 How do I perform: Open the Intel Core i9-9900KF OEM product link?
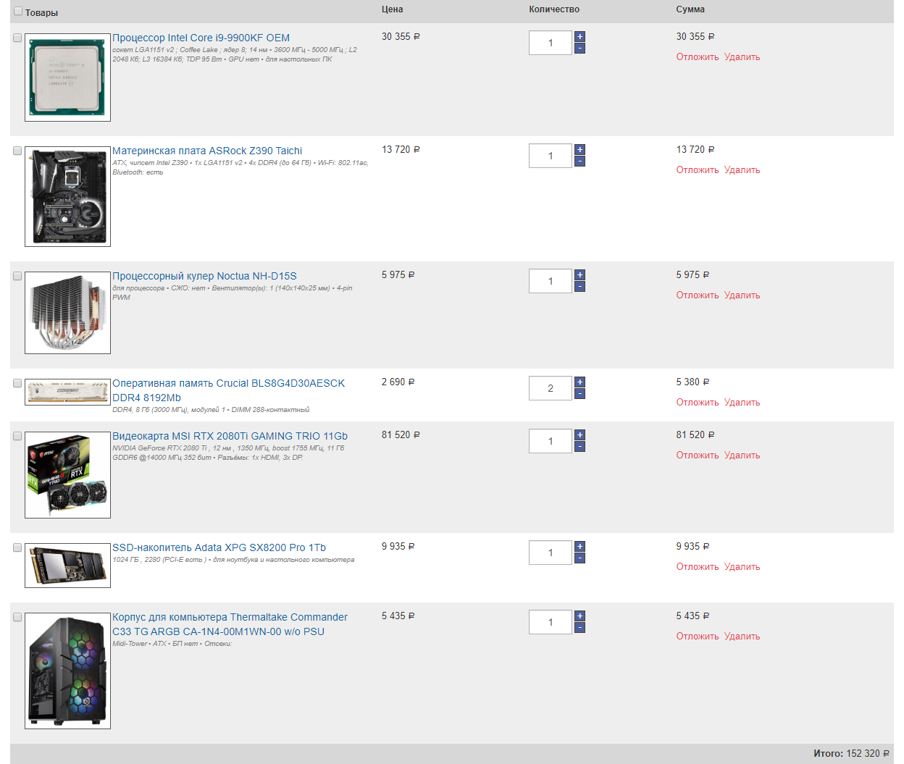[x=201, y=38]
